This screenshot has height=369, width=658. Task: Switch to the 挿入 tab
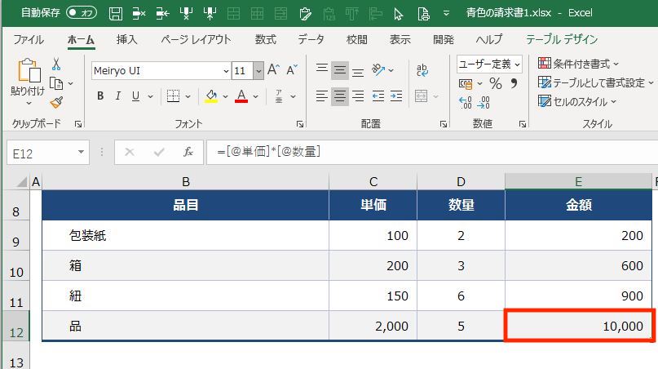[126, 39]
